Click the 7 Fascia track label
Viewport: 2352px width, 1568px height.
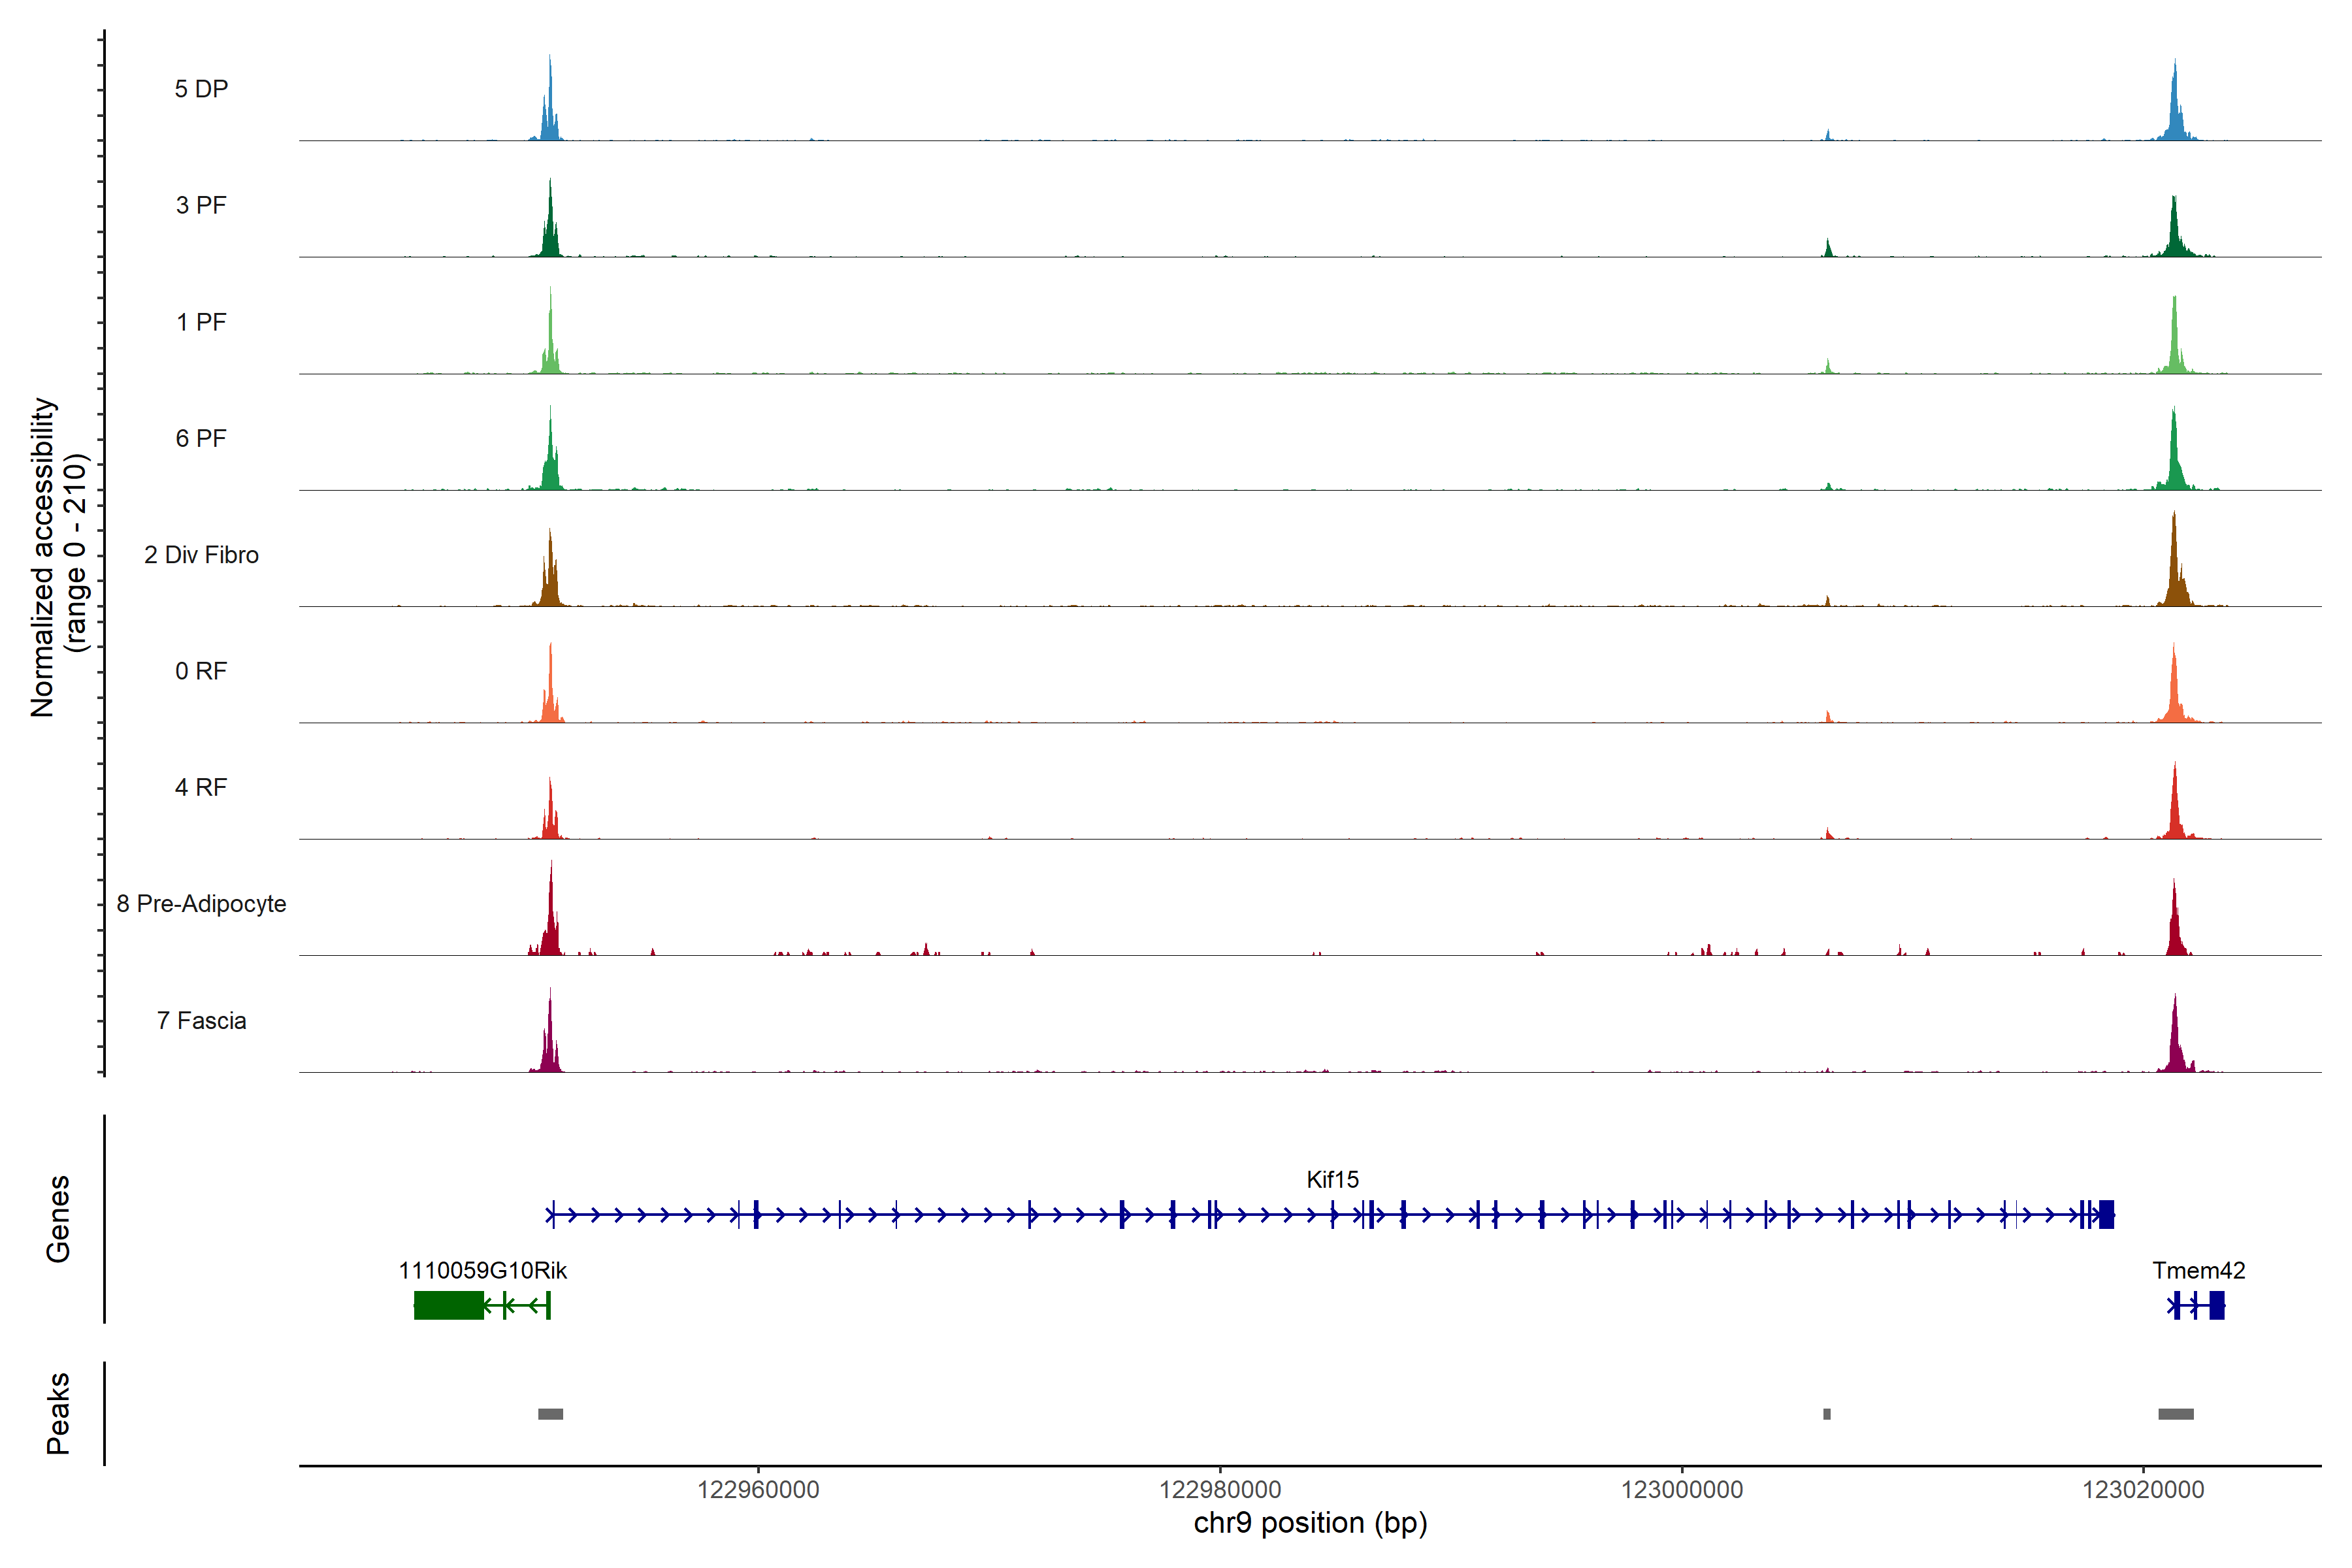[x=201, y=1020]
